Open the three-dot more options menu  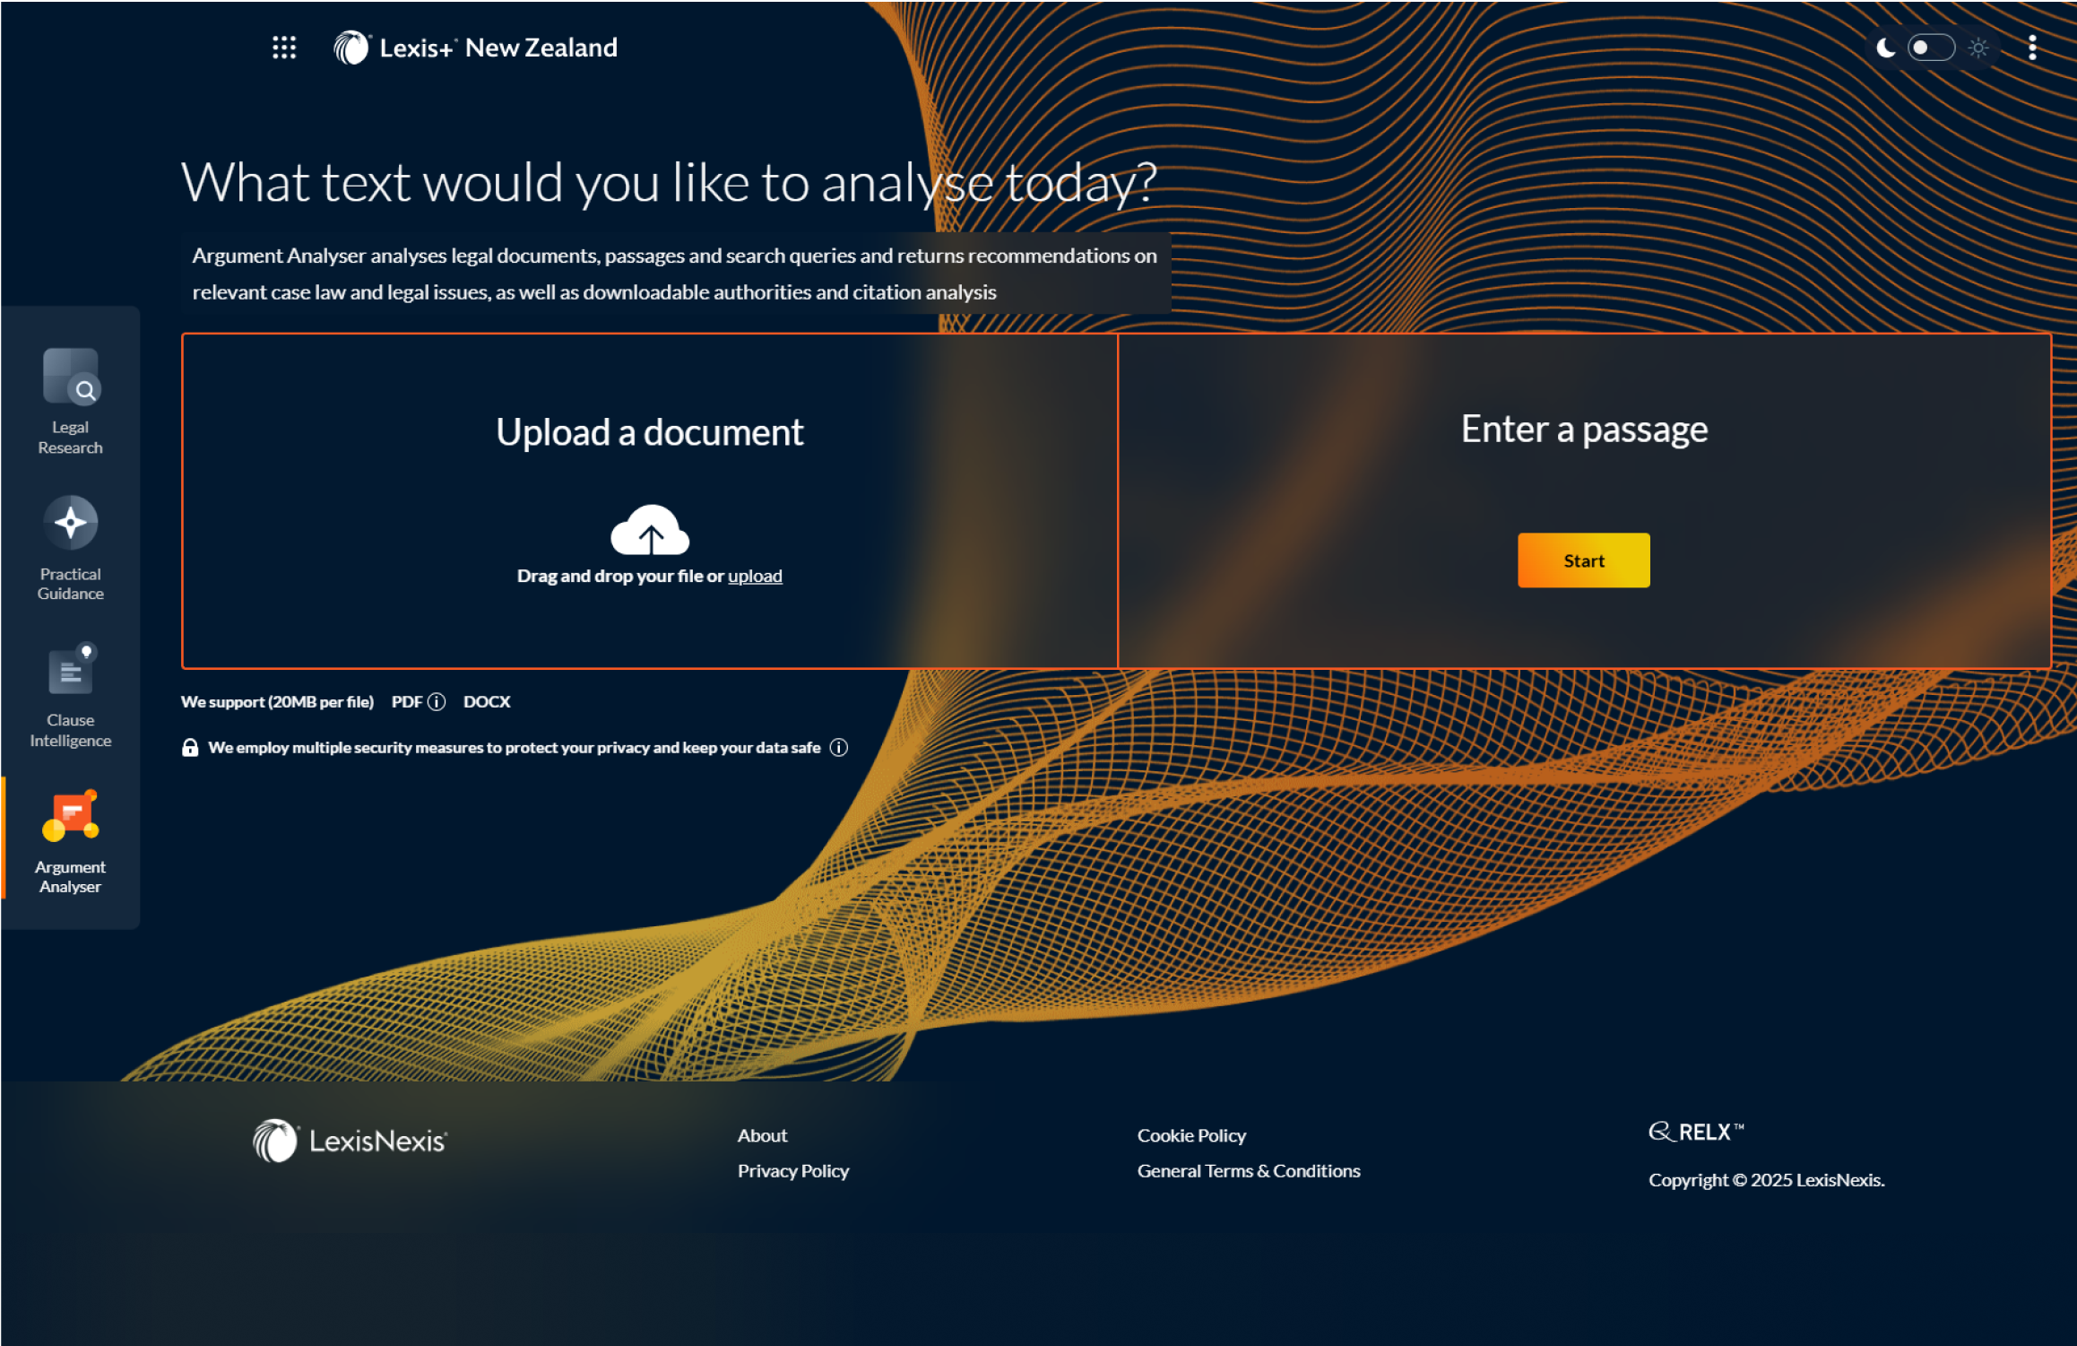click(2032, 48)
